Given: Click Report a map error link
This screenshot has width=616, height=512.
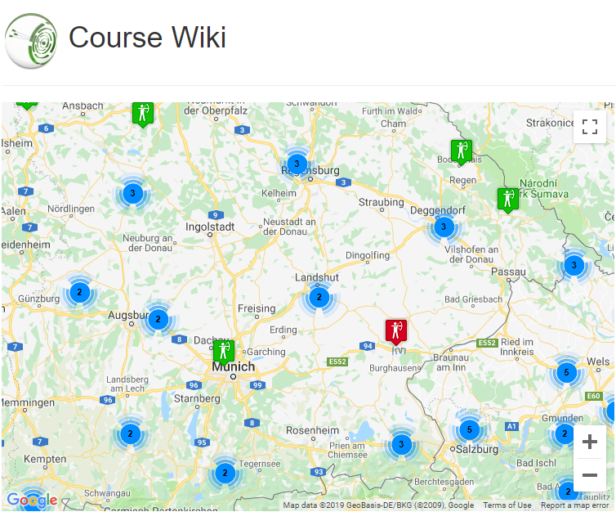Looking at the screenshot, I should [x=575, y=505].
